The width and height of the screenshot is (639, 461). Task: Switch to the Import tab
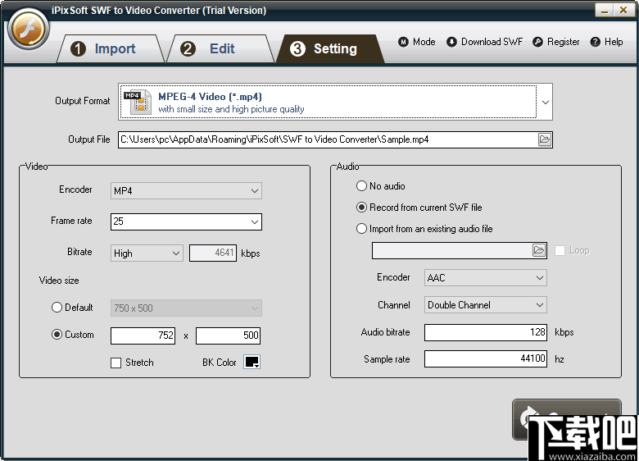110,48
